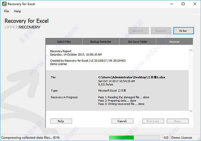
Task: Click the 'Type:' label
Action: pyautogui.click(x=55, y=91)
